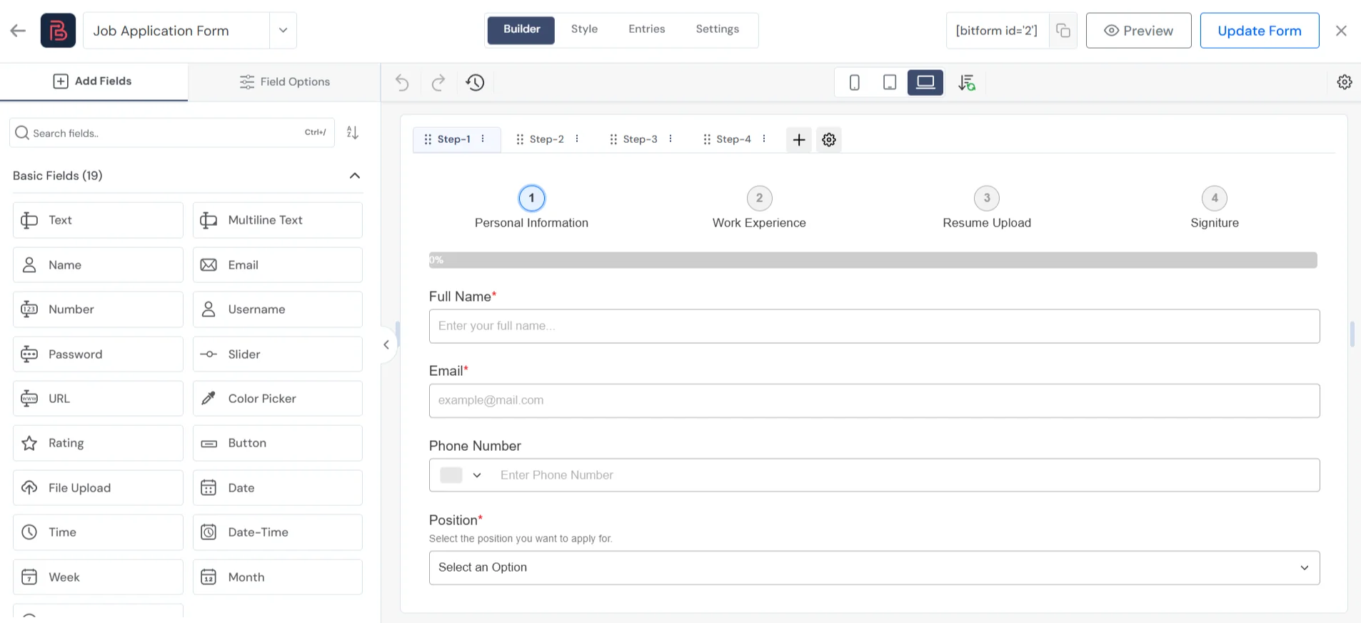Switch to desktop view
Viewport: 1361px width, 623px height.
pyautogui.click(x=925, y=83)
